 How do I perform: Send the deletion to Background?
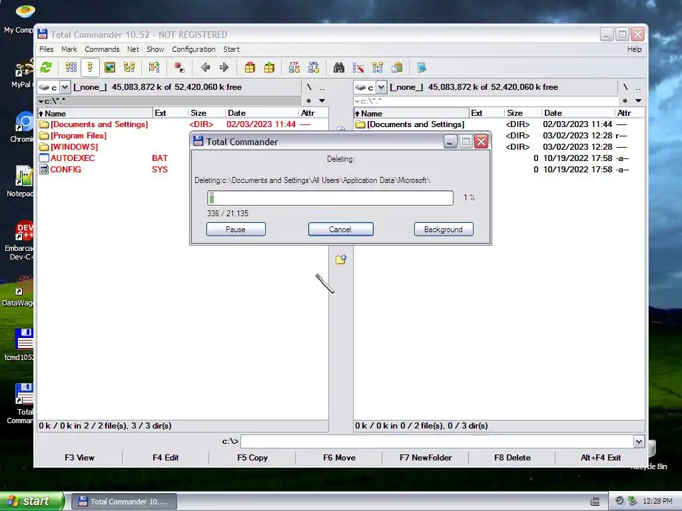443,230
